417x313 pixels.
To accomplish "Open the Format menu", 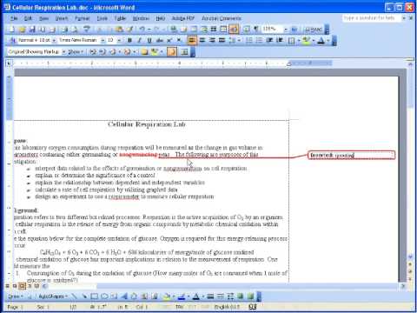I will (x=83, y=18).
